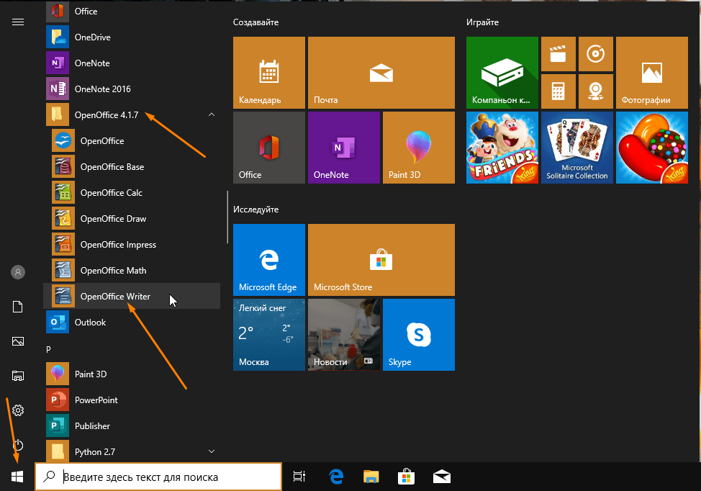Open the Почта mail tile
701x491 pixels.
[x=381, y=73]
